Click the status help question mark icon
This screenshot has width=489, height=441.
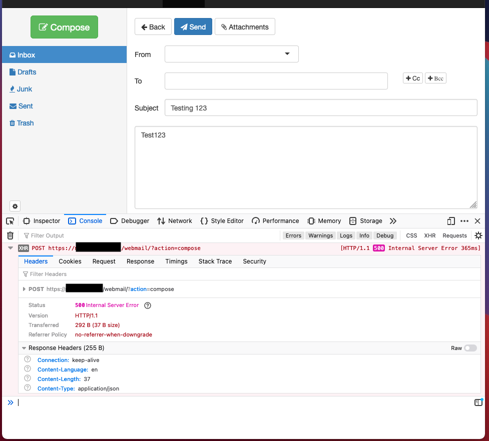(147, 305)
